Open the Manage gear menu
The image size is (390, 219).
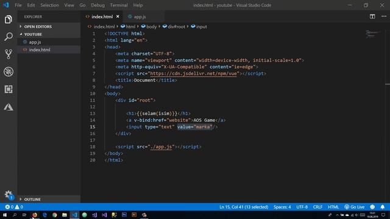(x=9, y=195)
